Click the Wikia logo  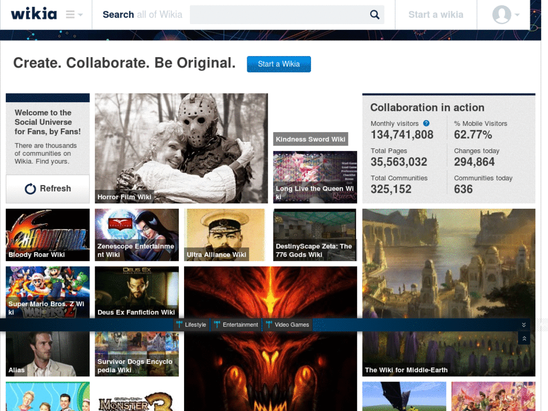(x=34, y=14)
